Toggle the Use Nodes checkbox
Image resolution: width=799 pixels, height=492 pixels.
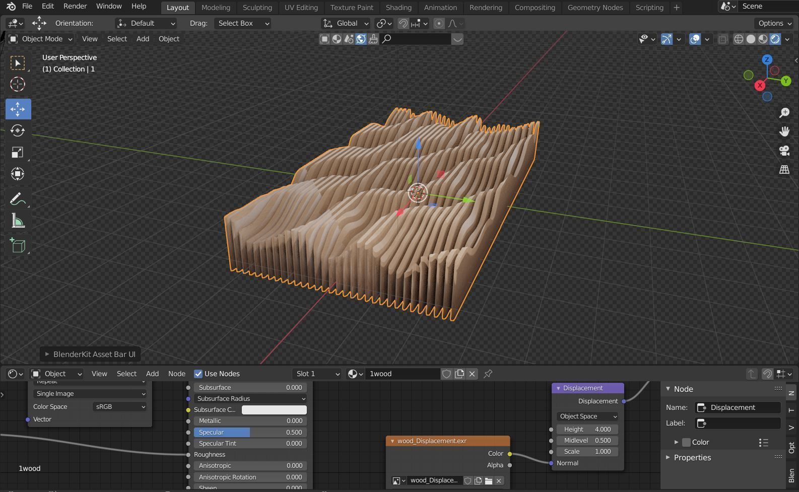198,374
